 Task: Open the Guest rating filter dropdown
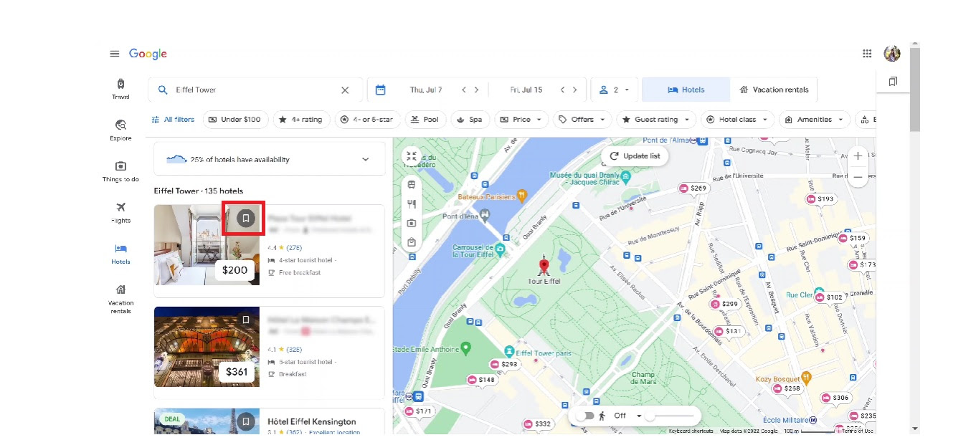tap(656, 120)
